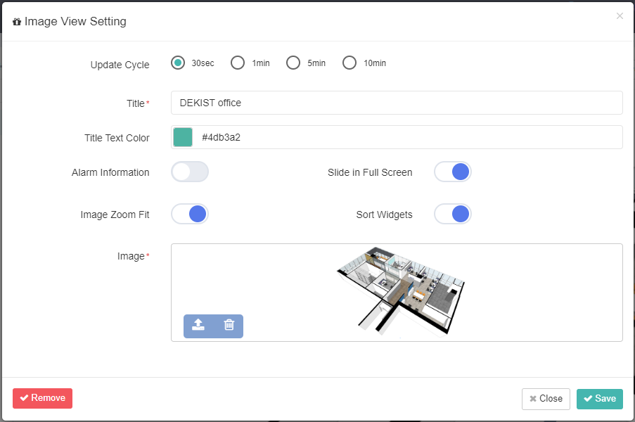Click the Title field containing DEKIST office
The image size is (635, 422).
point(397,103)
